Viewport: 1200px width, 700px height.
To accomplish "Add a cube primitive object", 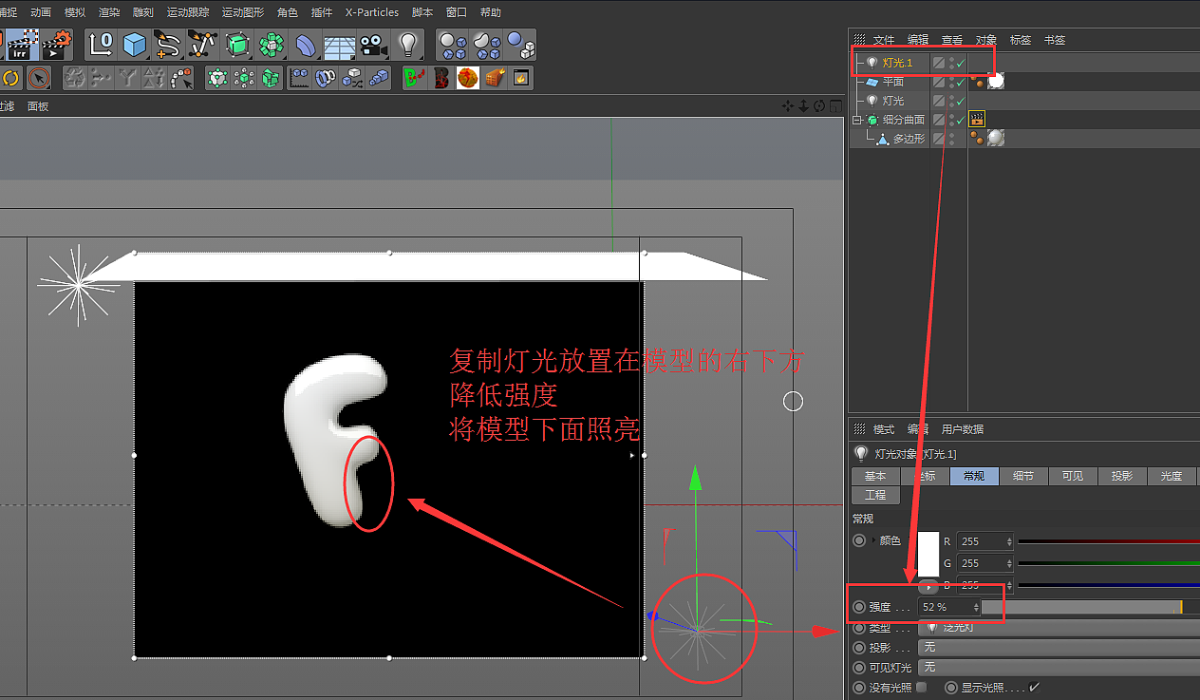I will 134,44.
